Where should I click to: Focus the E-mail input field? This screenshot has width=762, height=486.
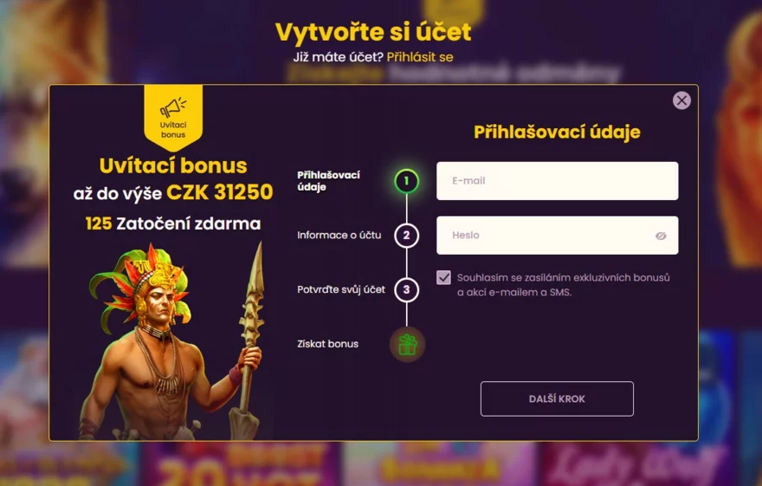coord(557,181)
